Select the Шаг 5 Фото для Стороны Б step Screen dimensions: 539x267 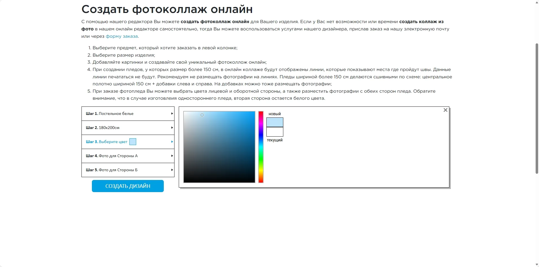[x=128, y=170]
